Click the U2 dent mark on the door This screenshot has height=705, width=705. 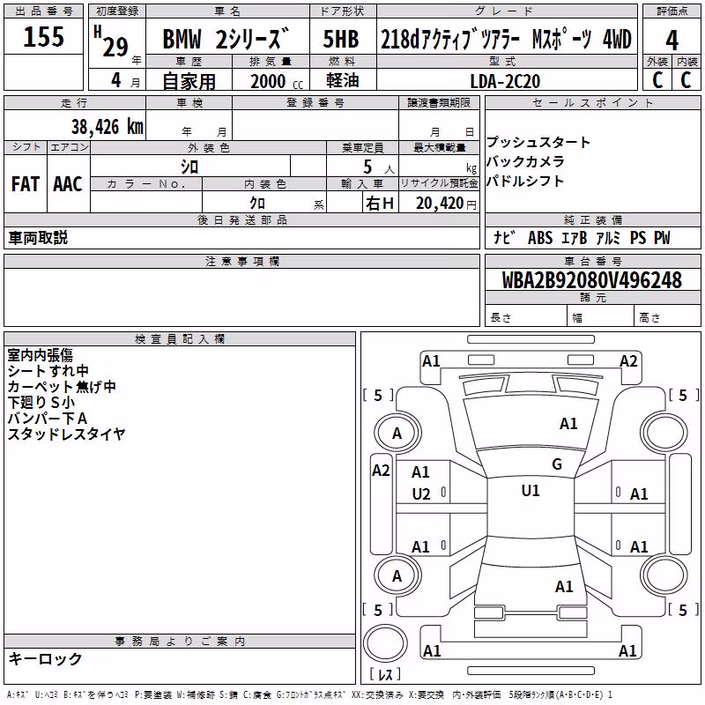tap(421, 494)
